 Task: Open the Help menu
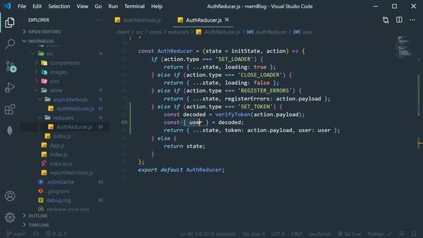point(157,6)
